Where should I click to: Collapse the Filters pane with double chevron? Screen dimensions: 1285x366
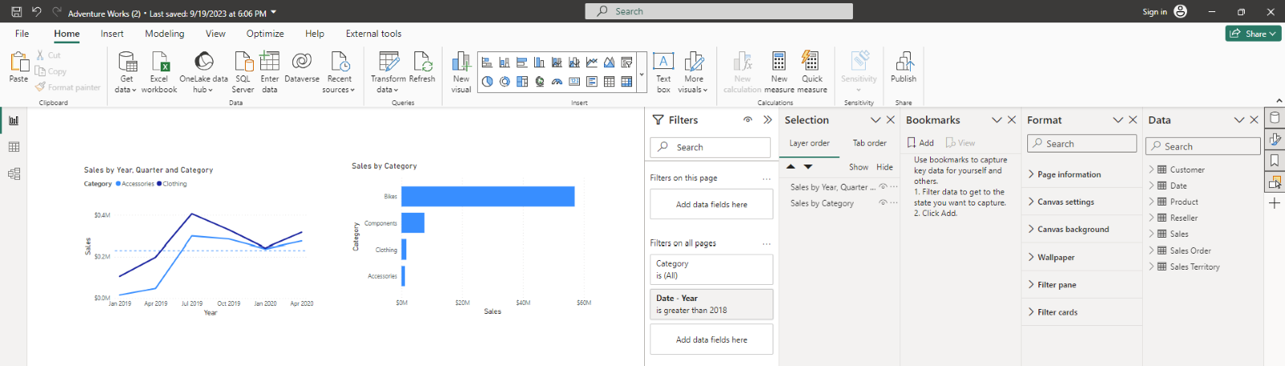point(768,120)
